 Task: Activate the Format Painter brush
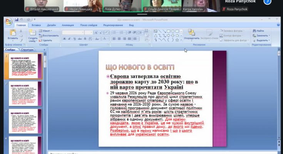click(x=21, y=40)
